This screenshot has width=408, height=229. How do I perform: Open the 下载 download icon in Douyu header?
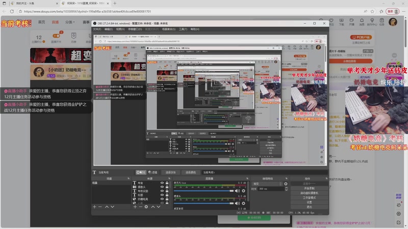click(341, 22)
